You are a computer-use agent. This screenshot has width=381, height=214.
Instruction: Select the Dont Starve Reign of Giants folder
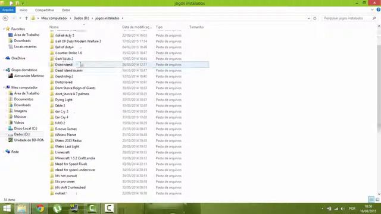[x=76, y=88]
